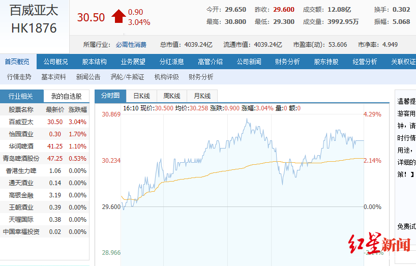Switch to 股本结构 tab

point(94,62)
